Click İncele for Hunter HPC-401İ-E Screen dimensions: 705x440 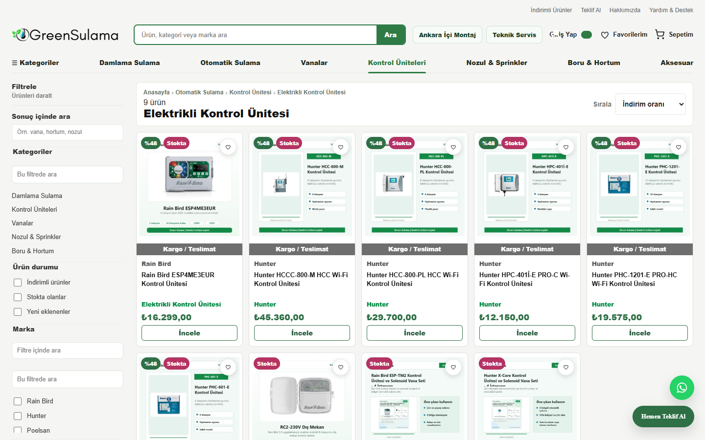[x=527, y=333]
